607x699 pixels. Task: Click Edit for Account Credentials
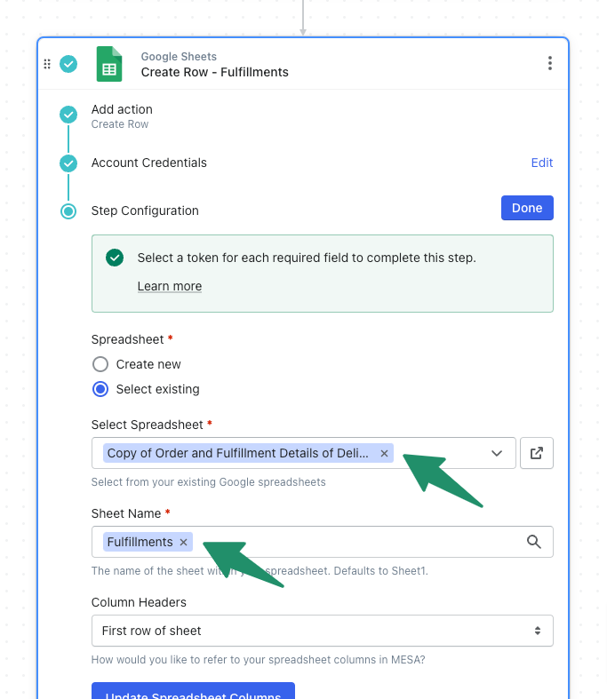pos(542,163)
